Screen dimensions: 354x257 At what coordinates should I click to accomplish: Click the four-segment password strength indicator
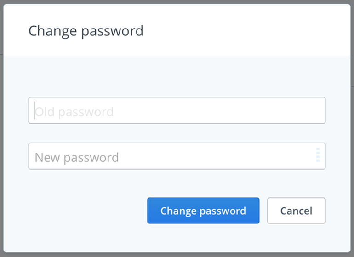[x=318, y=155]
